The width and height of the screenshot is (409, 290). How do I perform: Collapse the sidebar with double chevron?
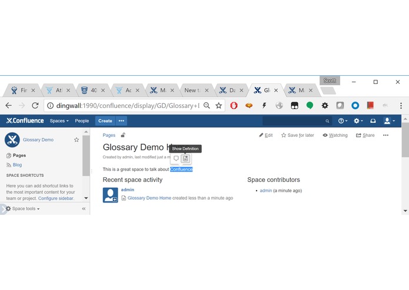84,208
